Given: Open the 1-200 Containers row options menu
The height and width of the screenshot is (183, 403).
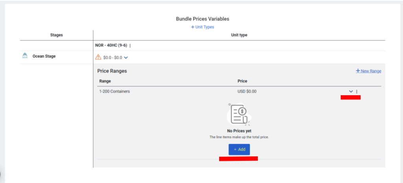Looking at the screenshot, I should [x=357, y=91].
